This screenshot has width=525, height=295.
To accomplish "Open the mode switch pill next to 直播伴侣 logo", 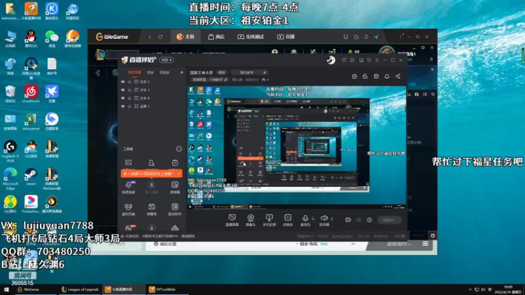I will click(x=167, y=60).
